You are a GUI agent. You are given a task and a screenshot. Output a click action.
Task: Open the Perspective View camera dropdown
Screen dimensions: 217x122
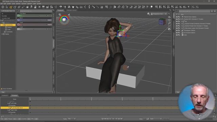[x=159, y=14]
